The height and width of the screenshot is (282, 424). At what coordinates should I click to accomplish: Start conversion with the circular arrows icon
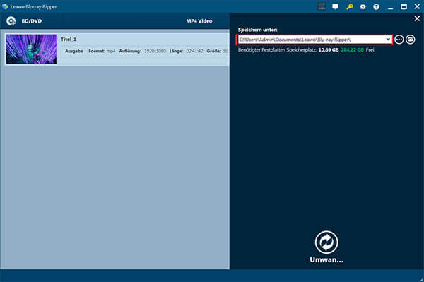click(326, 242)
